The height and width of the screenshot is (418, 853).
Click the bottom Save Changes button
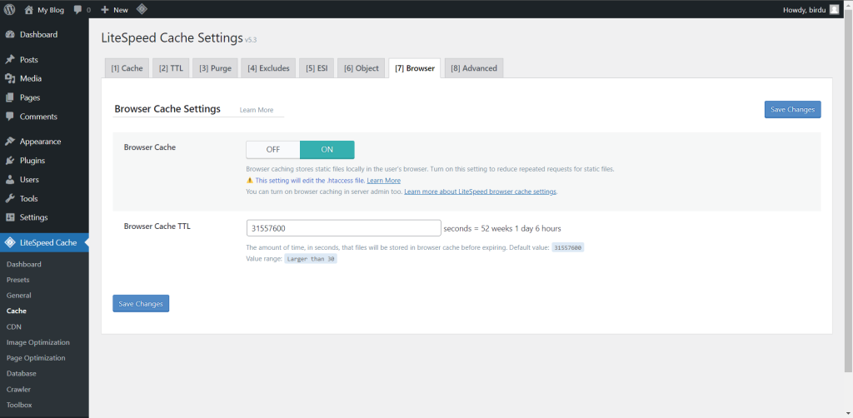click(141, 303)
